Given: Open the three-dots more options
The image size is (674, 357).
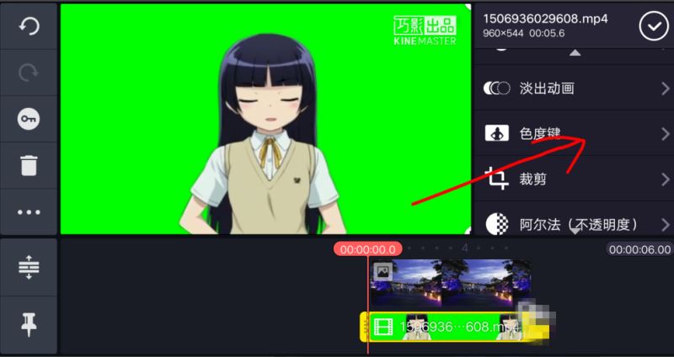Looking at the screenshot, I should pyautogui.click(x=29, y=212).
